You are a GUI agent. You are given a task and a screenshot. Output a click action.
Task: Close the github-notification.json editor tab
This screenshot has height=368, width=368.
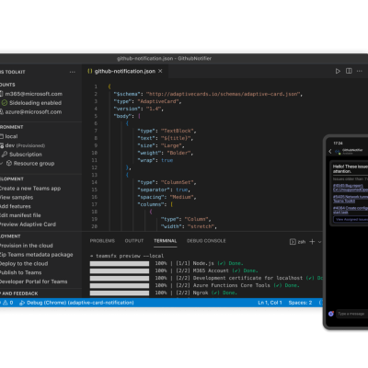pyautogui.click(x=160, y=71)
